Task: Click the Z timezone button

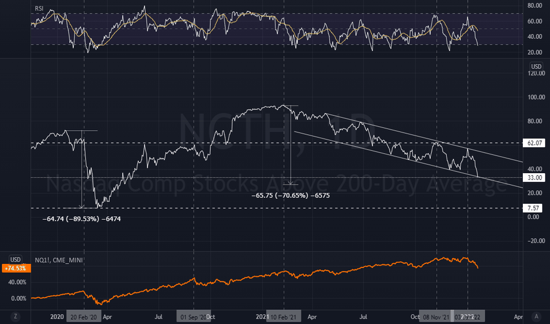Action: (15, 316)
